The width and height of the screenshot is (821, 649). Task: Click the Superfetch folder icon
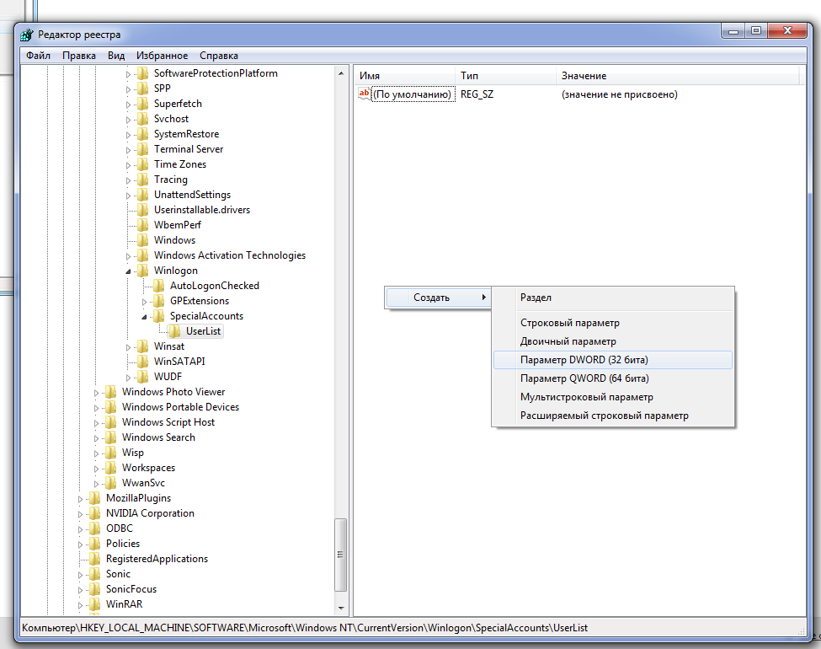(x=143, y=104)
